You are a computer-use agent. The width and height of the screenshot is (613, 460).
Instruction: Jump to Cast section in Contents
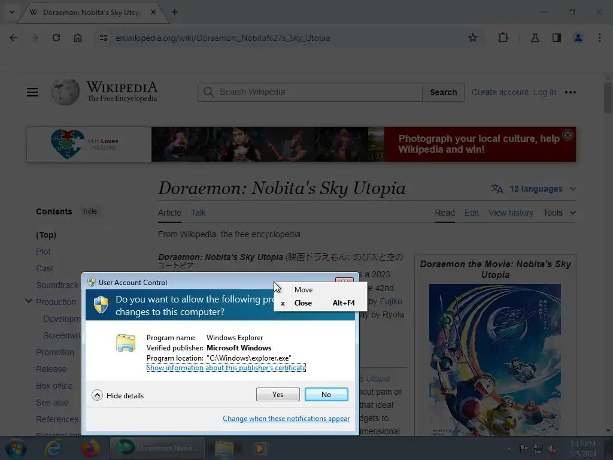tap(44, 268)
